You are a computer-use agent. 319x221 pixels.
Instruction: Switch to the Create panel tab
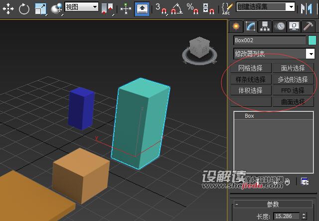[236, 26]
